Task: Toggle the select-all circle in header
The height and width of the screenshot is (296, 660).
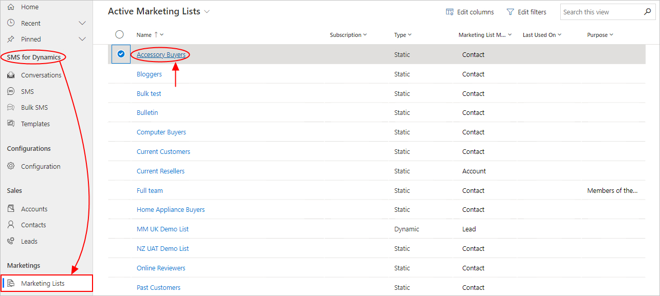Action: pos(120,34)
